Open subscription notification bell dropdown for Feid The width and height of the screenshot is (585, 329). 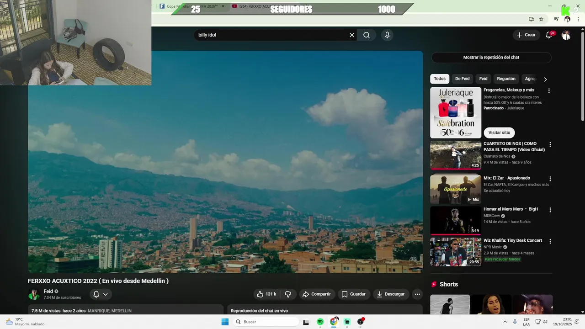click(101, 294)
